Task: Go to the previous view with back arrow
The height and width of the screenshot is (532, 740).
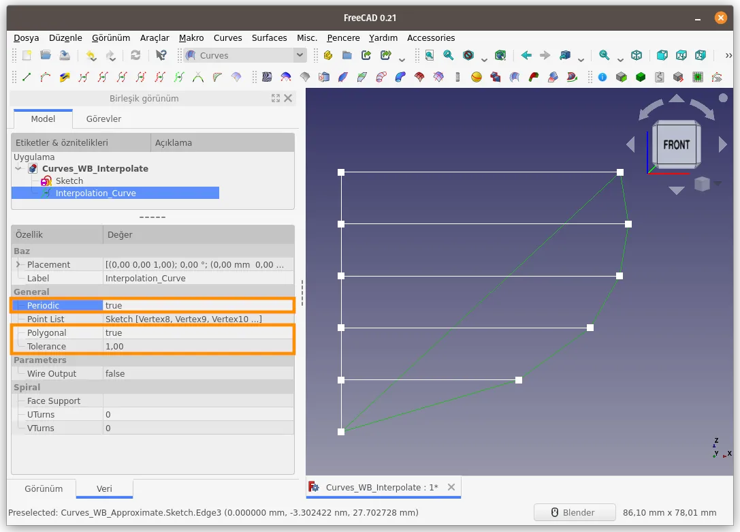Action: click(x=526, y=55)
